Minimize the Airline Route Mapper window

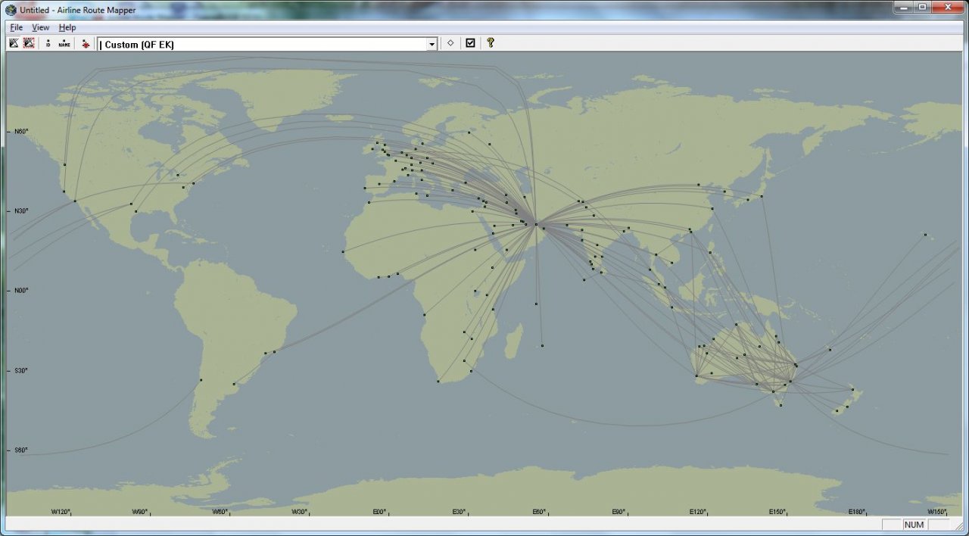coord(903,7)
